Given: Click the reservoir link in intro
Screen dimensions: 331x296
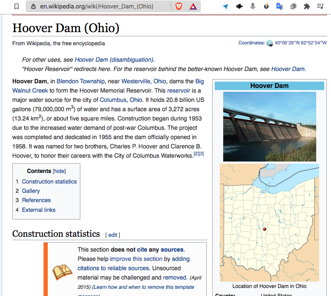Looking at the screenshot, I should coord(178,90).
